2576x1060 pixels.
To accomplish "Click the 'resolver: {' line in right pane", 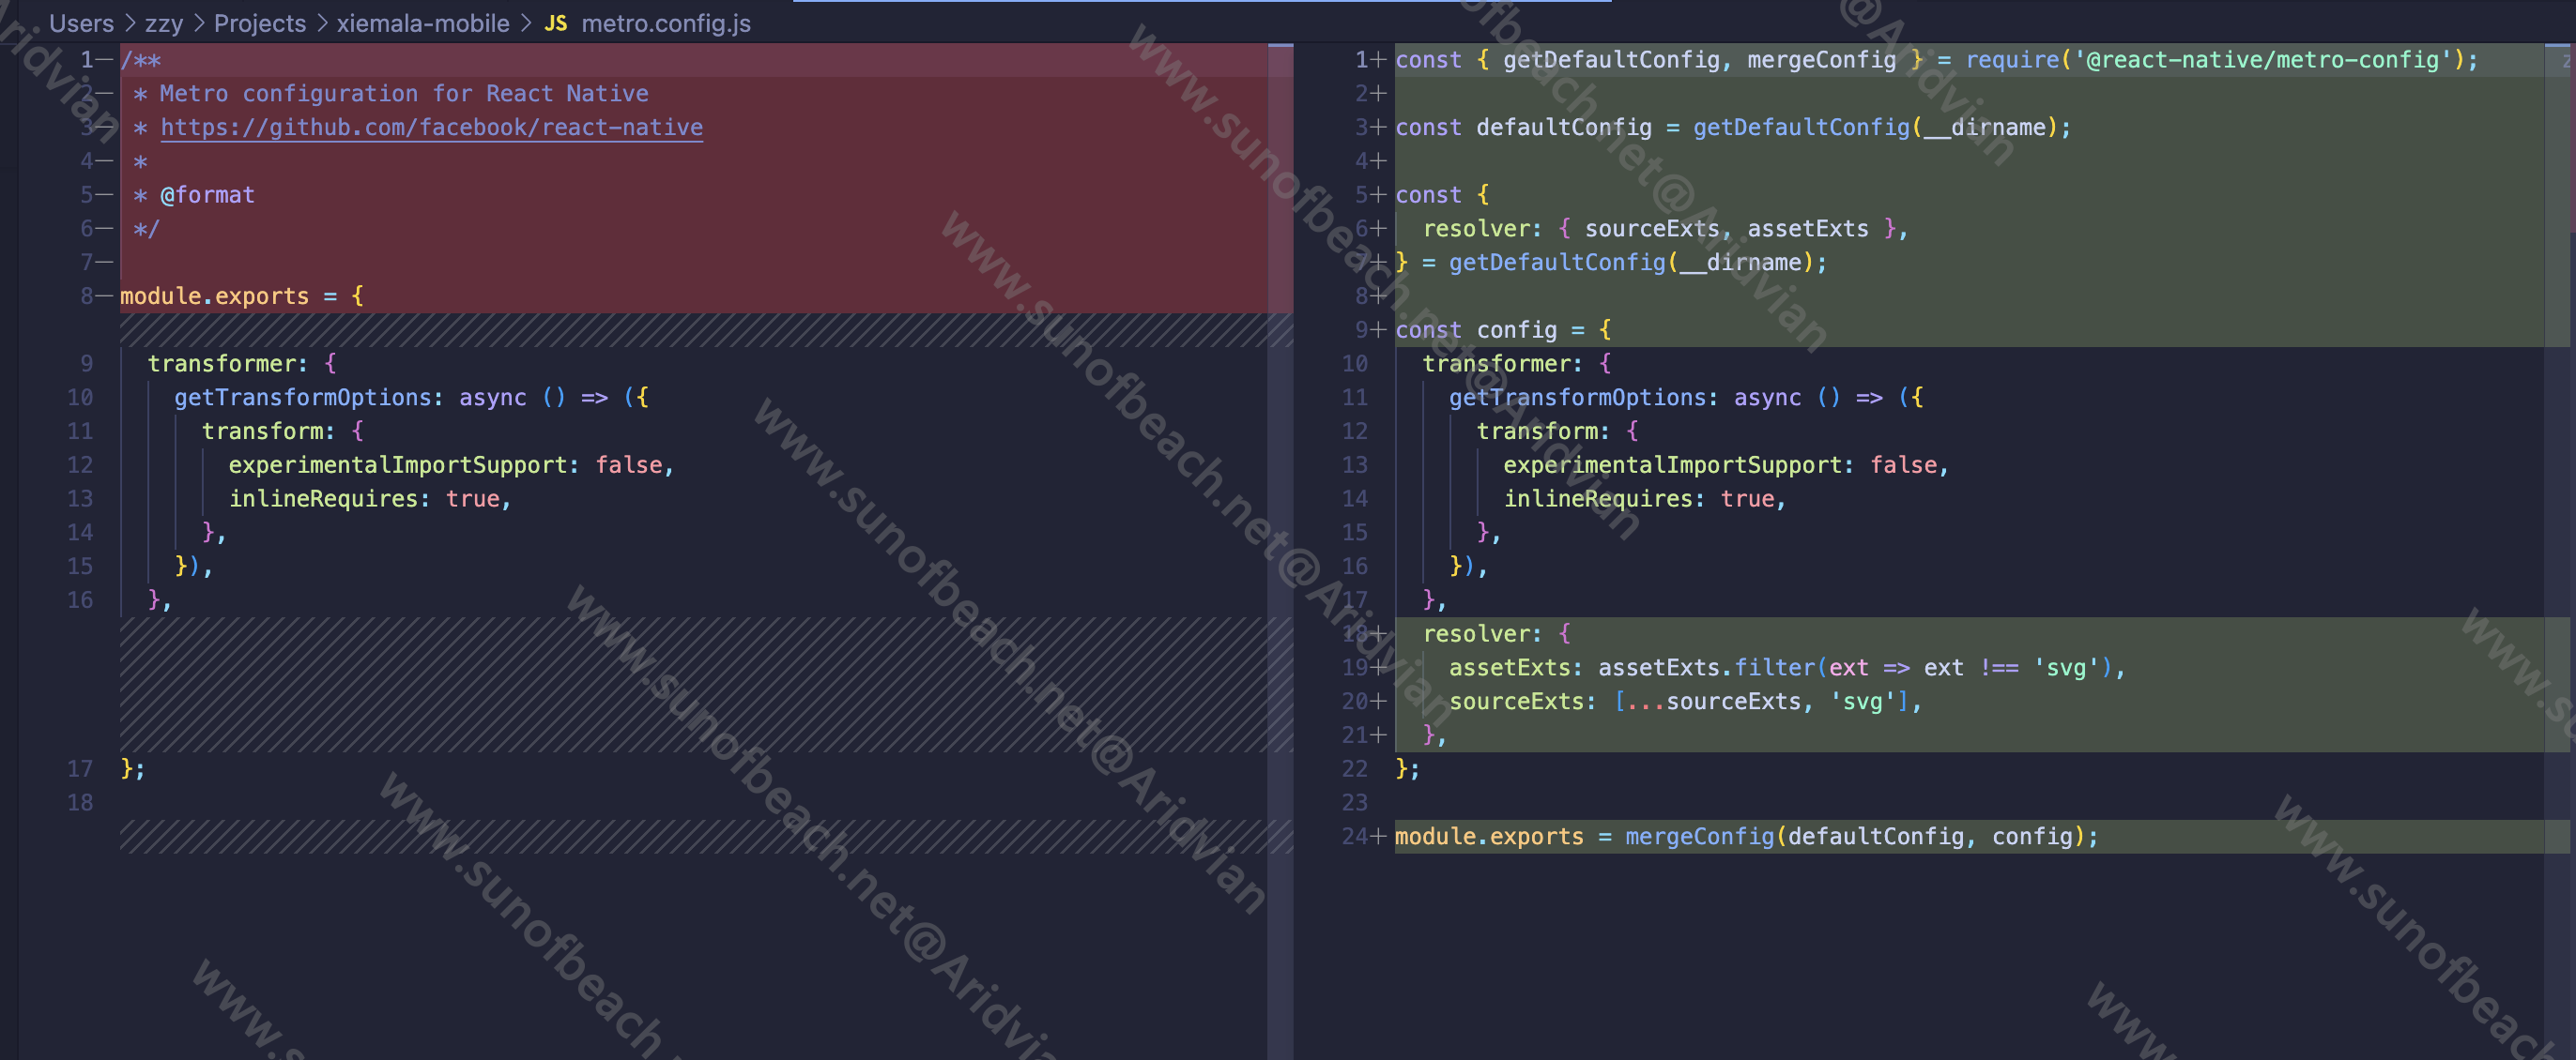I will (x=1496, y=633).
